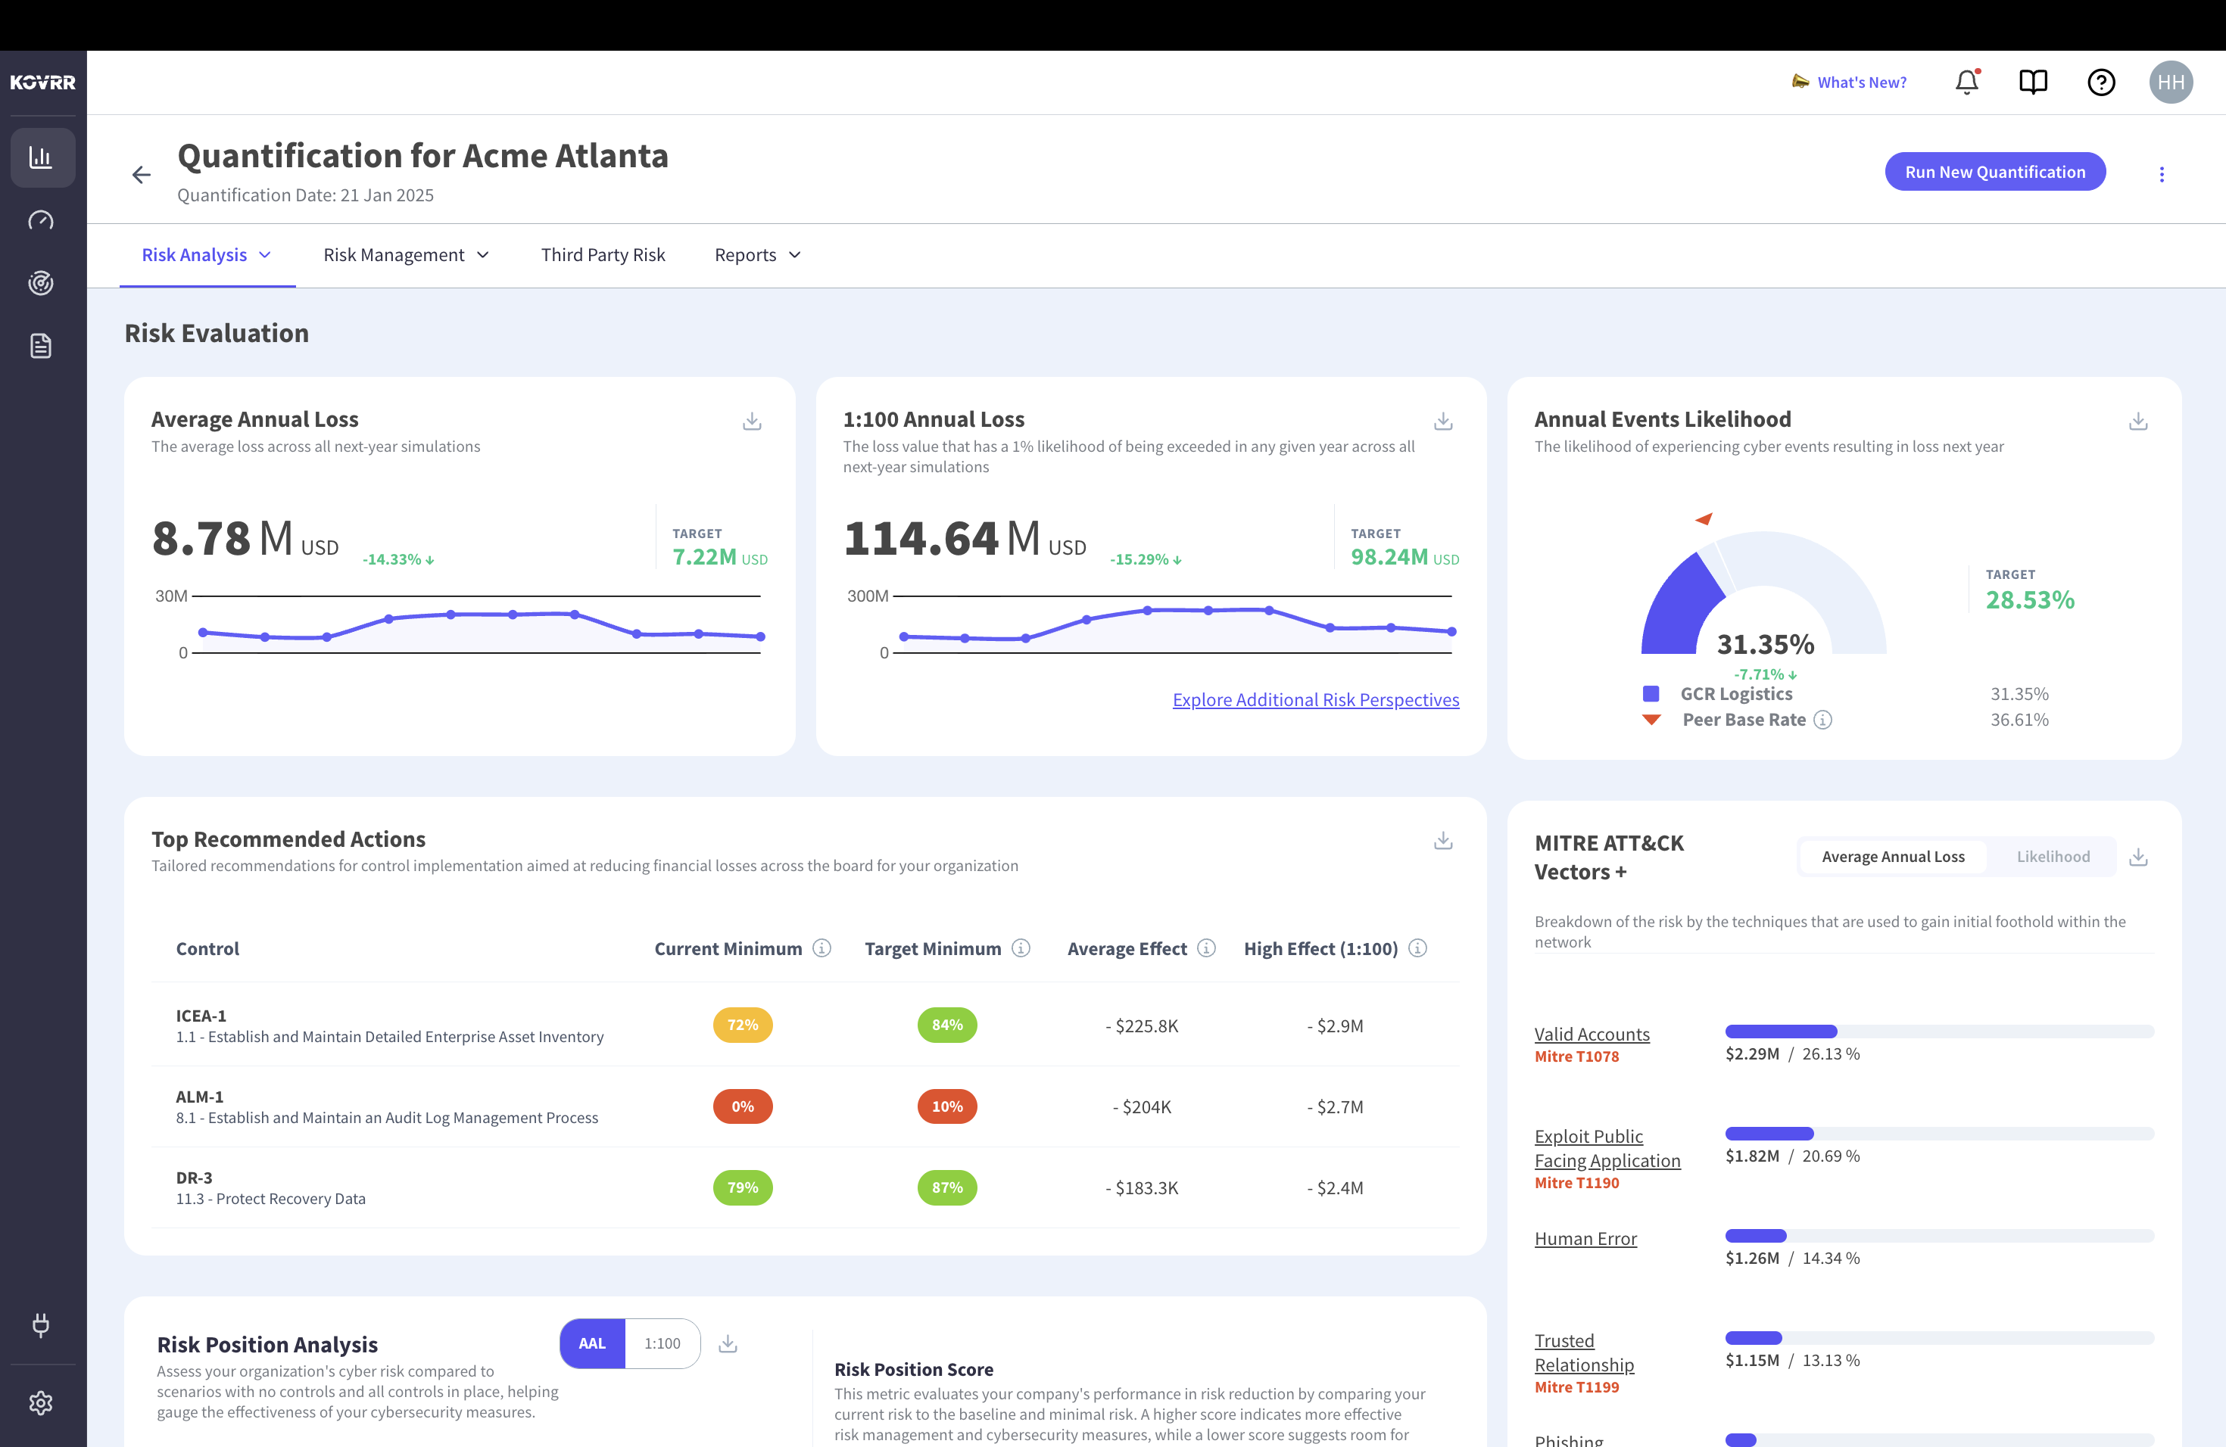Switch MITRE view to Likelihood

click(2053, 856)
